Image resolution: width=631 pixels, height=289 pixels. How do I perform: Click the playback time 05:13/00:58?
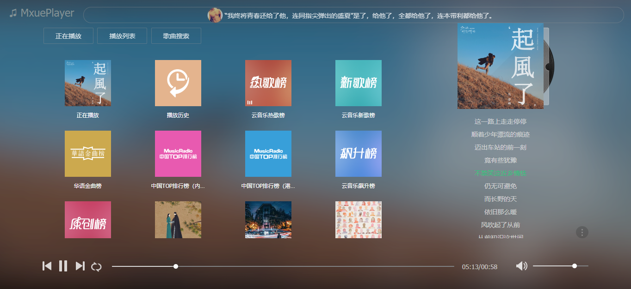pyautogui.click(x=480, y=267)
